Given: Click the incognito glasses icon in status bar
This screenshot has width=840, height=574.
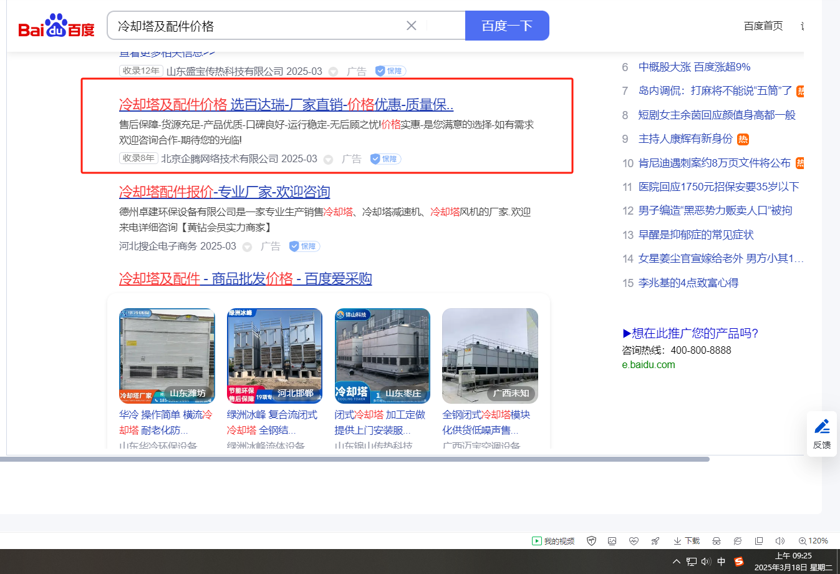Looking at the screenshot, I should pyautogui.click(x=717, y=541).
